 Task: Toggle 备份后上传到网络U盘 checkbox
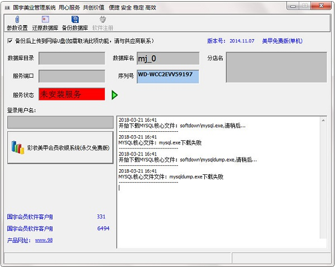pyautogui.click(x=10, y=41)
